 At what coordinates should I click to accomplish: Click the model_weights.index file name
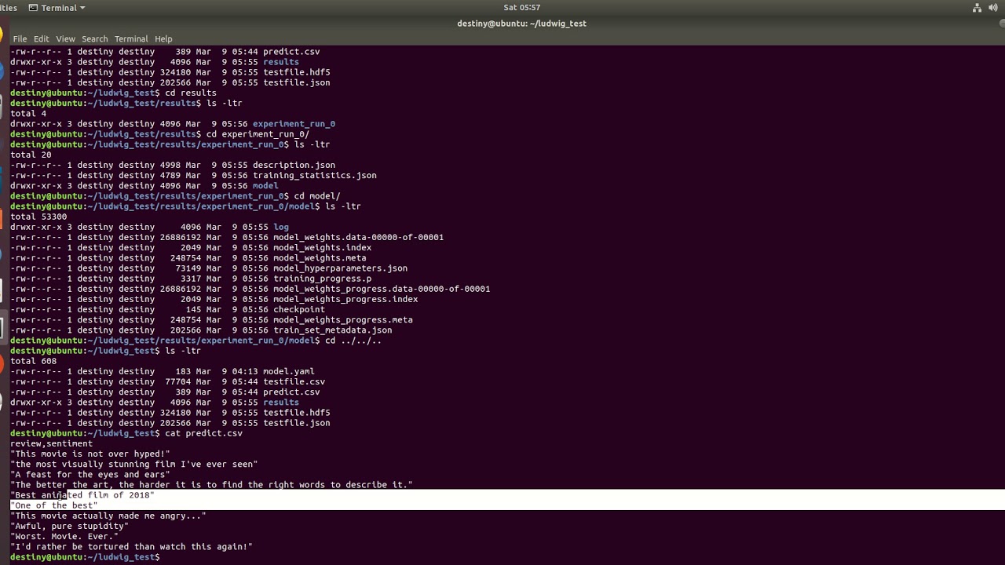322,247
